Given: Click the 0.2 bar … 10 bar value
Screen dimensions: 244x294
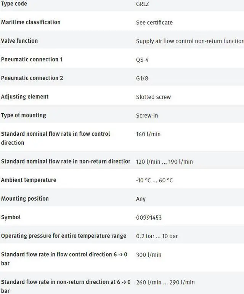Looking at the screenshot, I should (x=157, y=236).
